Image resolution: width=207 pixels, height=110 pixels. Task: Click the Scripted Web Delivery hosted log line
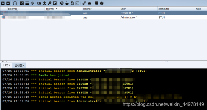[92, 97]
